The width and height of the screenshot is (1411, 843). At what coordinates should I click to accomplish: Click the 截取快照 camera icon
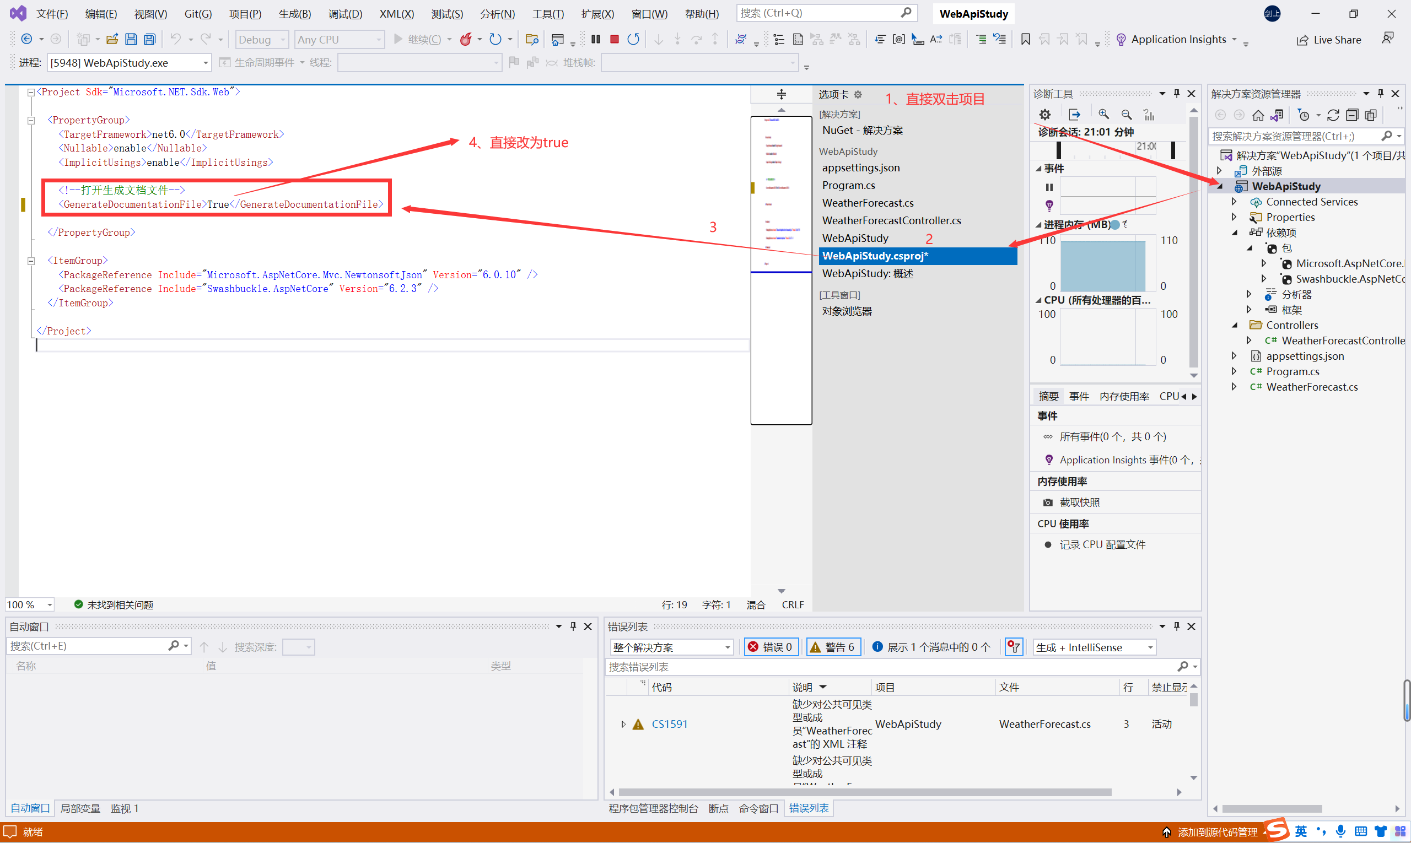click(1048, 502)
